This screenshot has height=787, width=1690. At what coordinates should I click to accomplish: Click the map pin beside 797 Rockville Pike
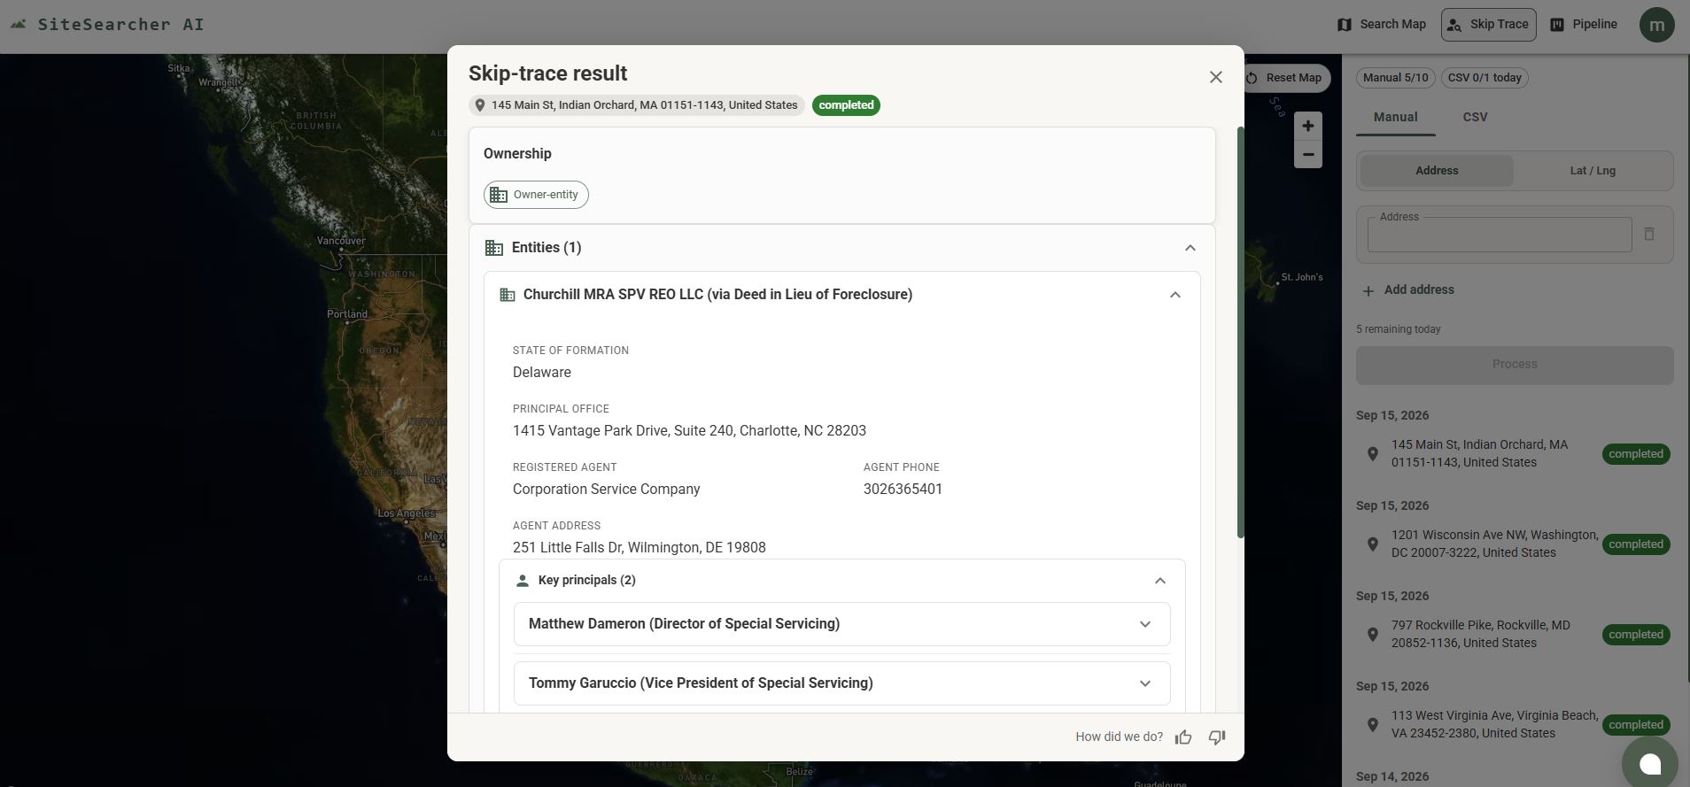click(1372, 635)
